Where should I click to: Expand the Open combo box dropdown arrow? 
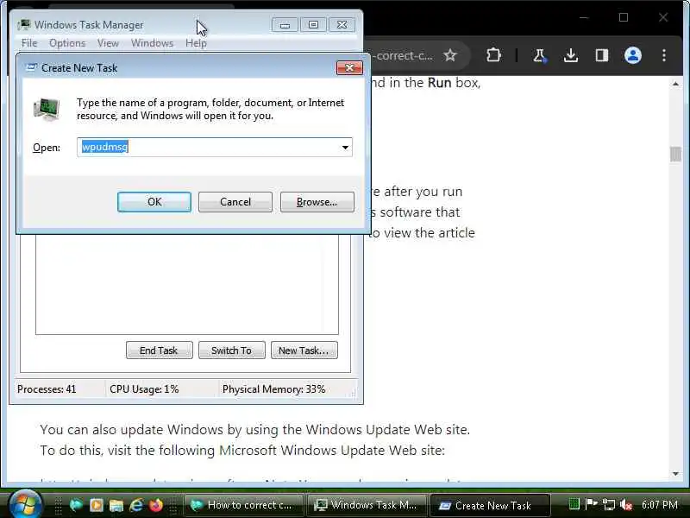[x=346, y=147]
